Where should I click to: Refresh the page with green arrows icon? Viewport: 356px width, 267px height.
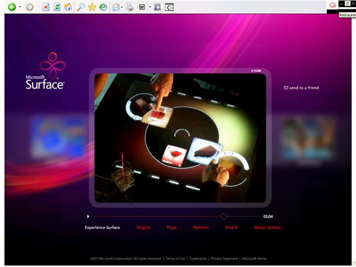[x=57, y=7]
